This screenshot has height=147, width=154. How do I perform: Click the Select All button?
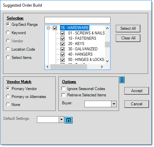tap(128, 28)
